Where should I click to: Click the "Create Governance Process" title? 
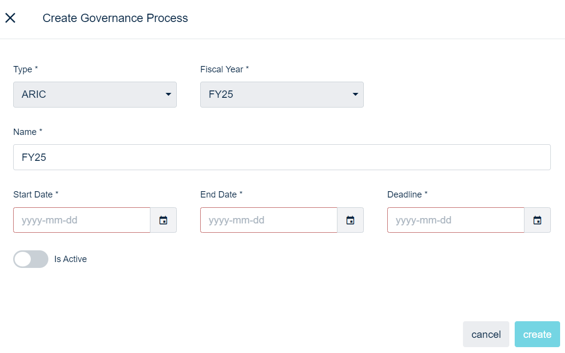pyautogui.click(x=115, y=18)
